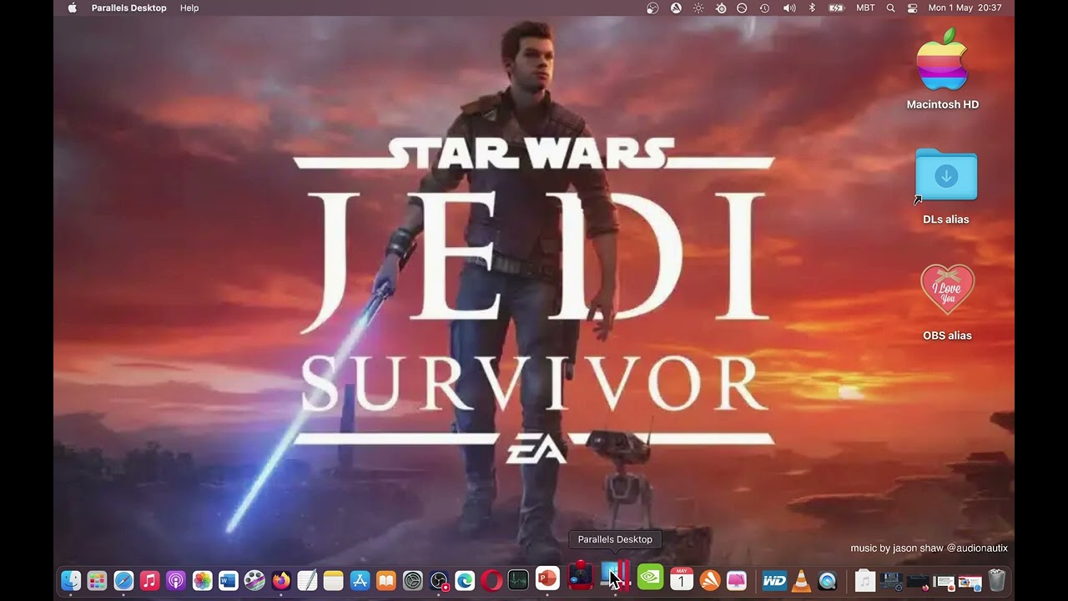
Task: Open Parallels Desktop from the dock
Action: tap(616, 578)
